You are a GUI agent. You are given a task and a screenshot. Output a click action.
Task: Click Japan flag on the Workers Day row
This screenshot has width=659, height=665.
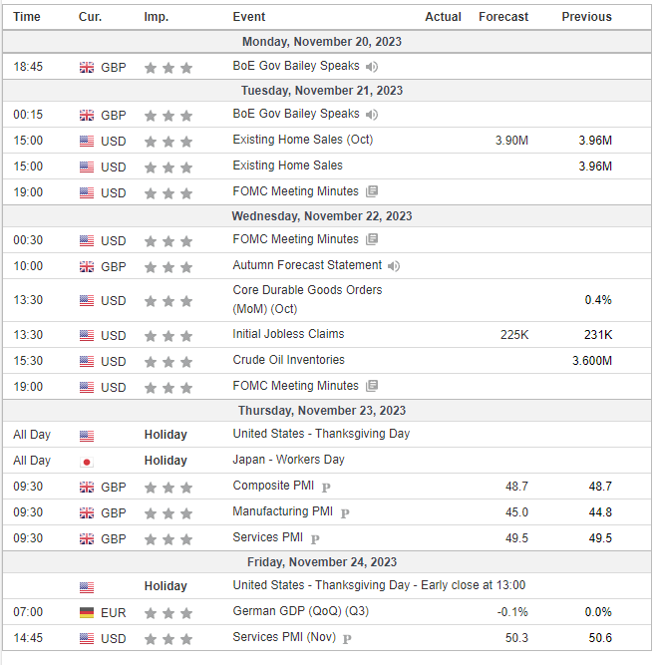[87, 462]
